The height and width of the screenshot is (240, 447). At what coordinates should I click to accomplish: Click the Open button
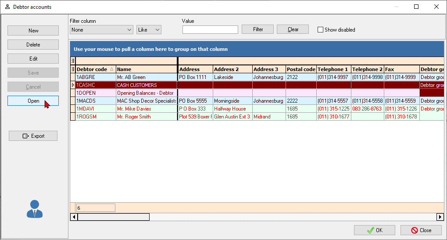(x=33, y=100)
